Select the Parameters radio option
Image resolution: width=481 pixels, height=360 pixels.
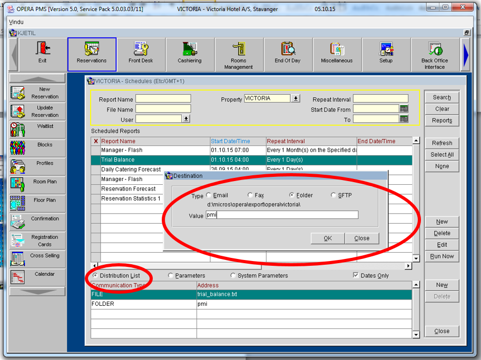pyautogui.click(x=171, y=275)
